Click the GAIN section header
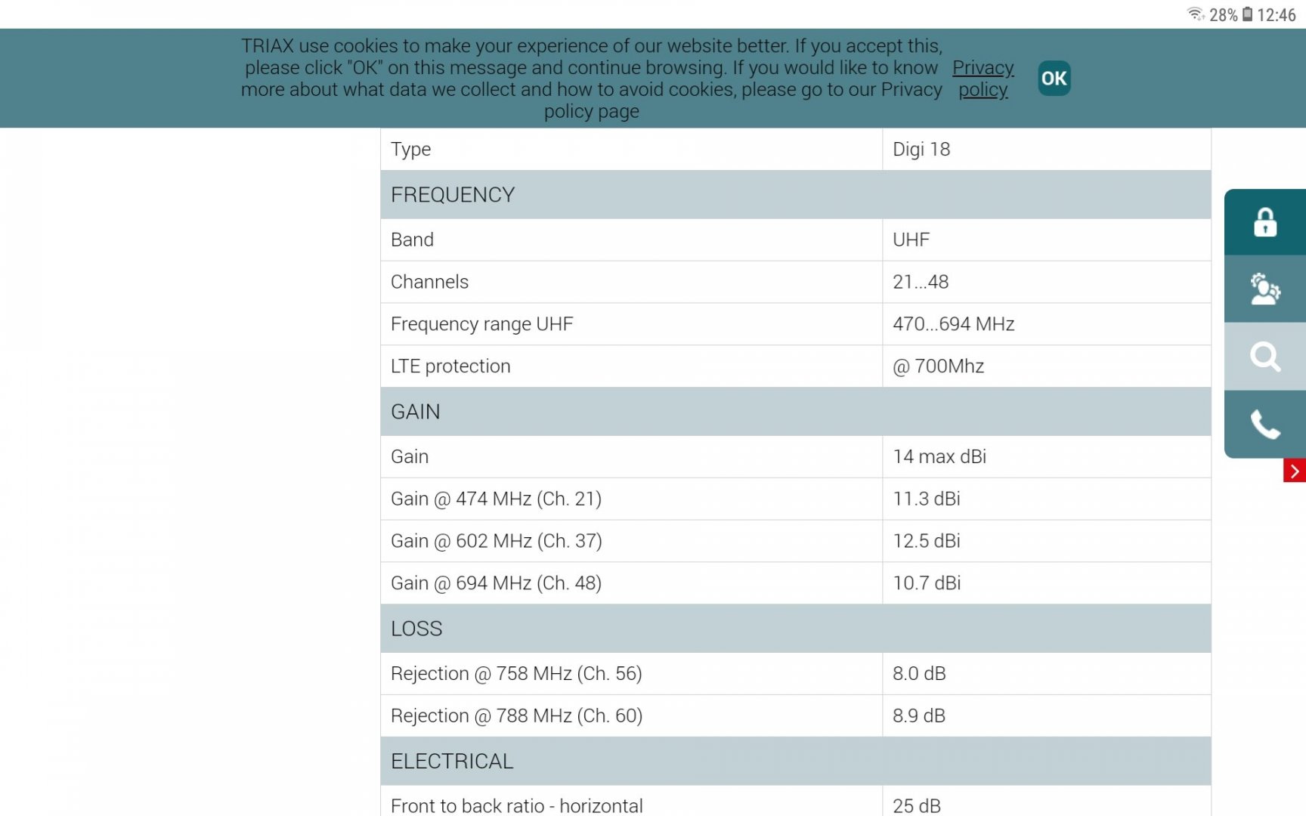The image size is (1306, 816). click(415, 412)
